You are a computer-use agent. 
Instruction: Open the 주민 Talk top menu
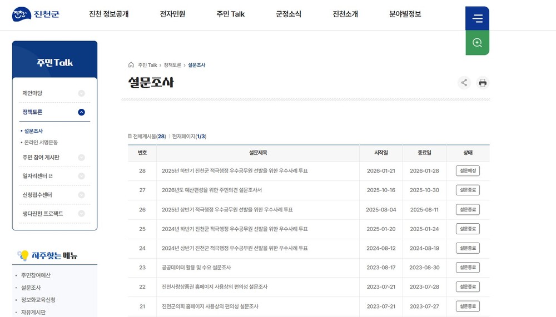click(x=231, y=14)
